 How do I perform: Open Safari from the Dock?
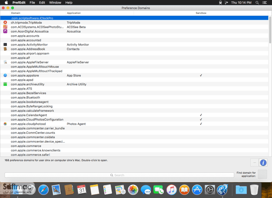point(43,190)
